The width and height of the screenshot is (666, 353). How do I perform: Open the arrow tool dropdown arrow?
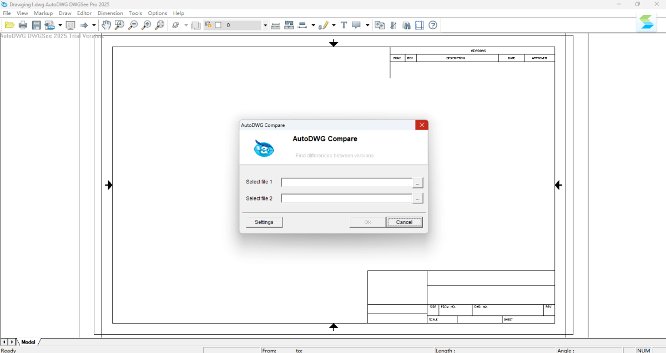(94, 25)
